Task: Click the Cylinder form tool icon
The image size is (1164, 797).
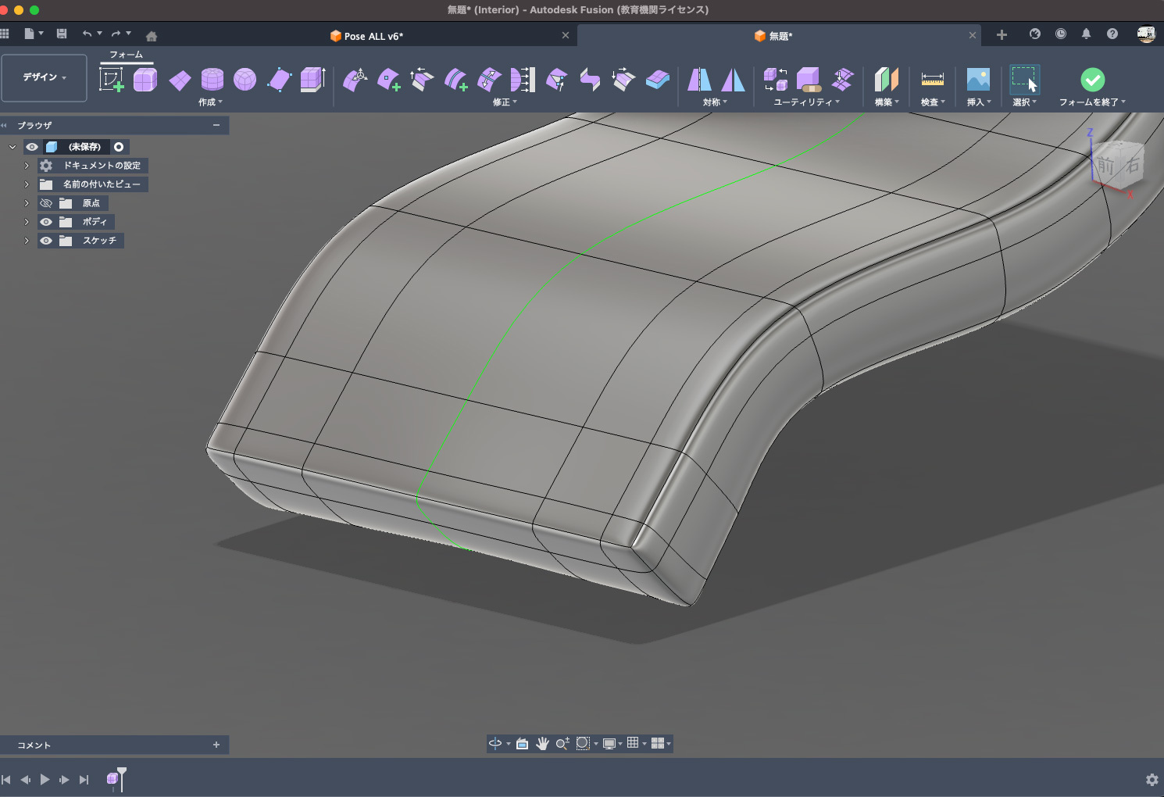Action: 212,80
